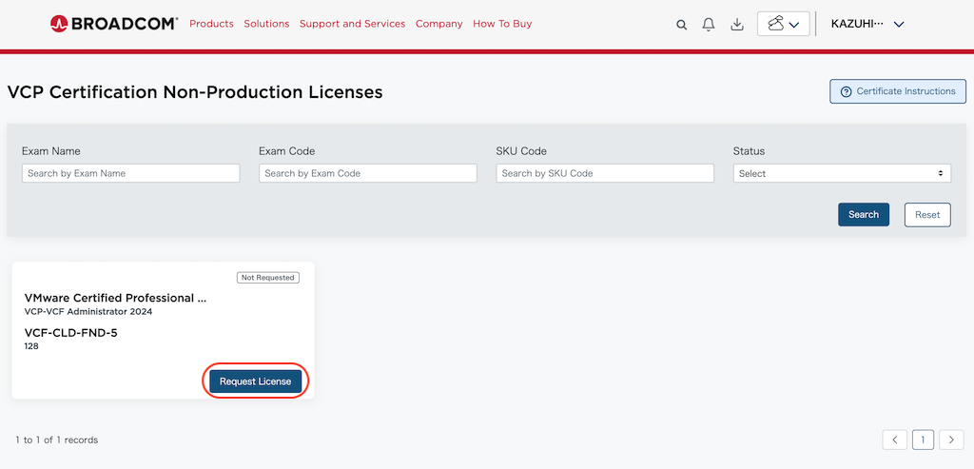Expand the KAZUHI user account menu
This screenshot has width=974, height=469.
(867, 24)
